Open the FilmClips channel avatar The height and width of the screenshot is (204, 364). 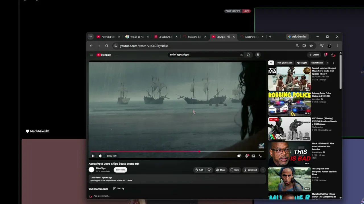pyautogui.click(x=91, y=170)
